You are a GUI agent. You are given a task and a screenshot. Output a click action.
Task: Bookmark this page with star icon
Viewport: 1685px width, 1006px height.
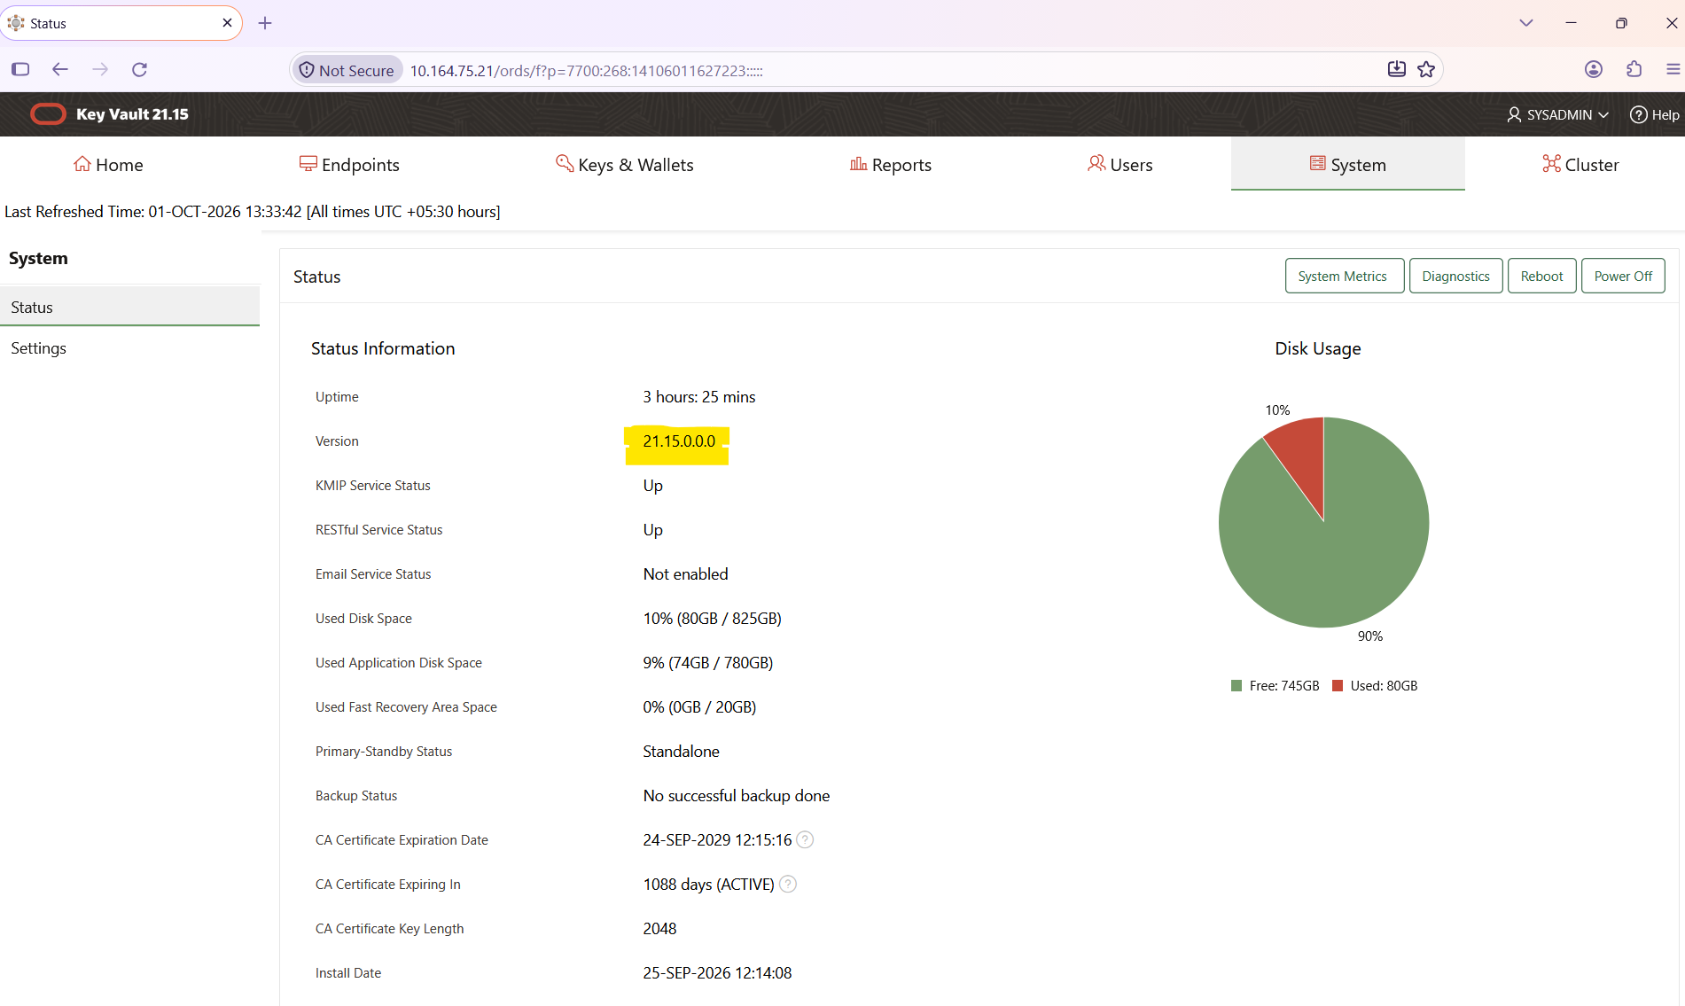tap(1426, 69)
